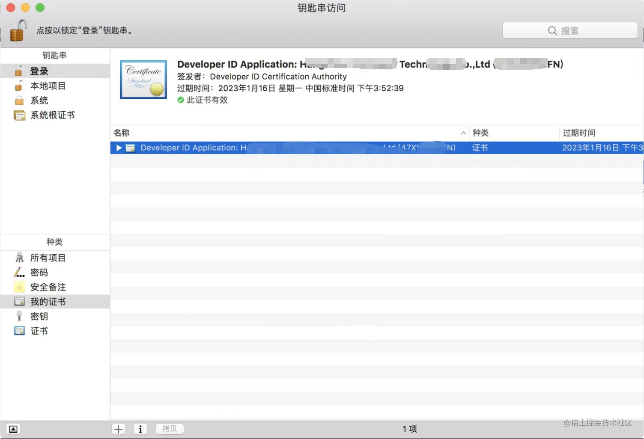Toggle the sidebar display button in bottom-left corner
This screenshot has height=439, width=644.
[x=13, y=429]
